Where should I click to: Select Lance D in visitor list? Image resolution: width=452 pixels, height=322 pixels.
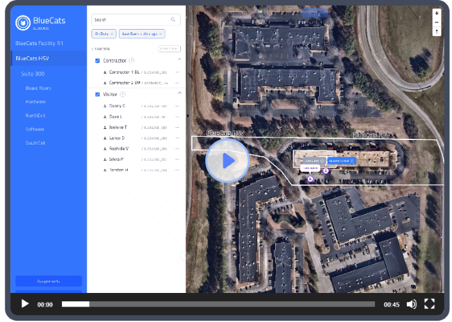(117, 138)
